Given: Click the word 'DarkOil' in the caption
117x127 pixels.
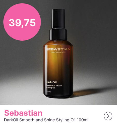Looking at the screenshot, I should point(11,120).
